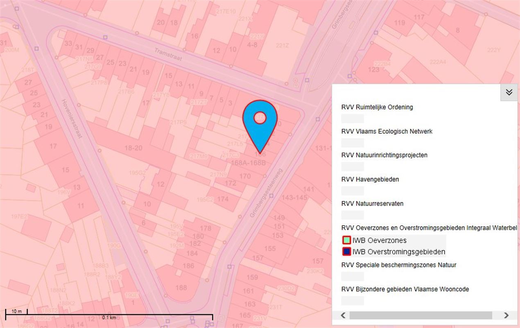Screen dimensions: 520x328
Task: Select the RVV Natuurreservaten legend entry
Action: (372, 204)
